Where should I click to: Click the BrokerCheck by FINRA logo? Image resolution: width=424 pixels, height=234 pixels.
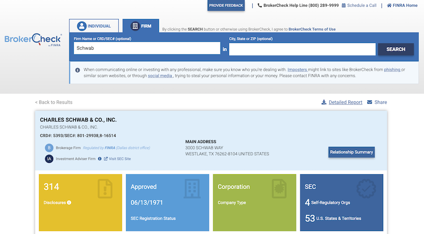tap(33, 39)
